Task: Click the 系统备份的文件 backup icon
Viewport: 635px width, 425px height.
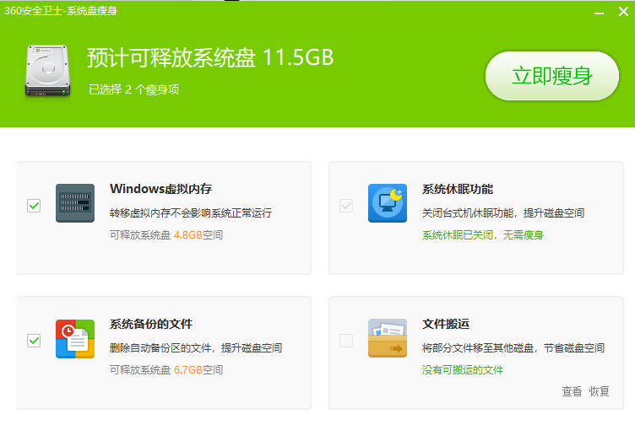Action: [75, 338]
